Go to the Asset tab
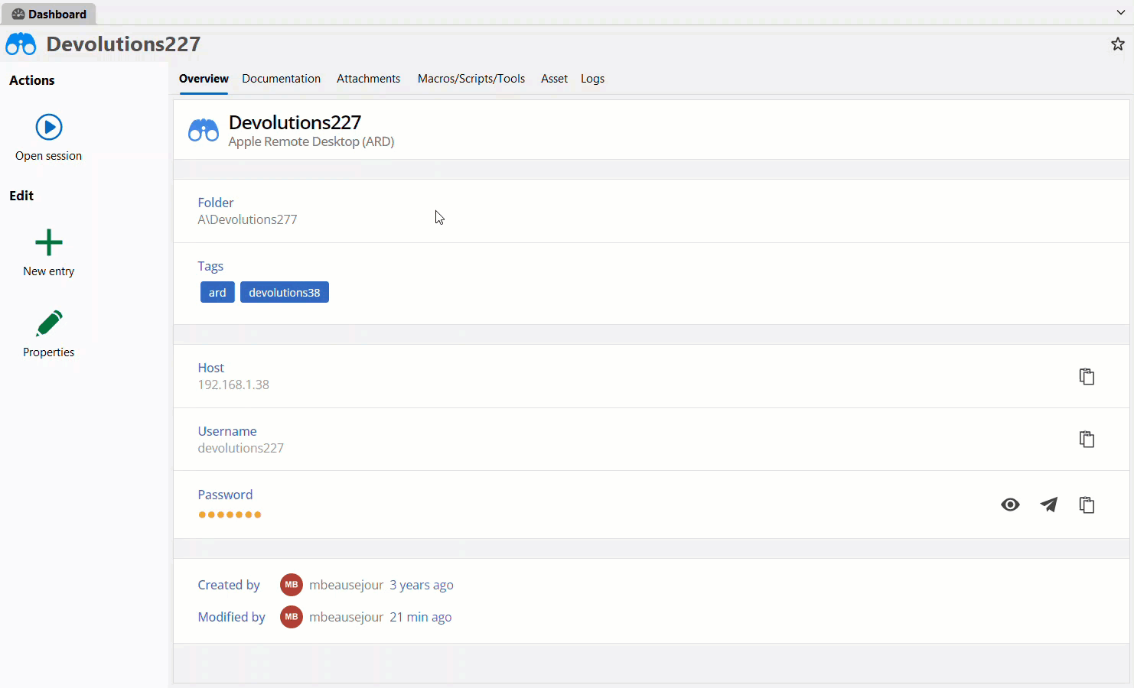 554,79
